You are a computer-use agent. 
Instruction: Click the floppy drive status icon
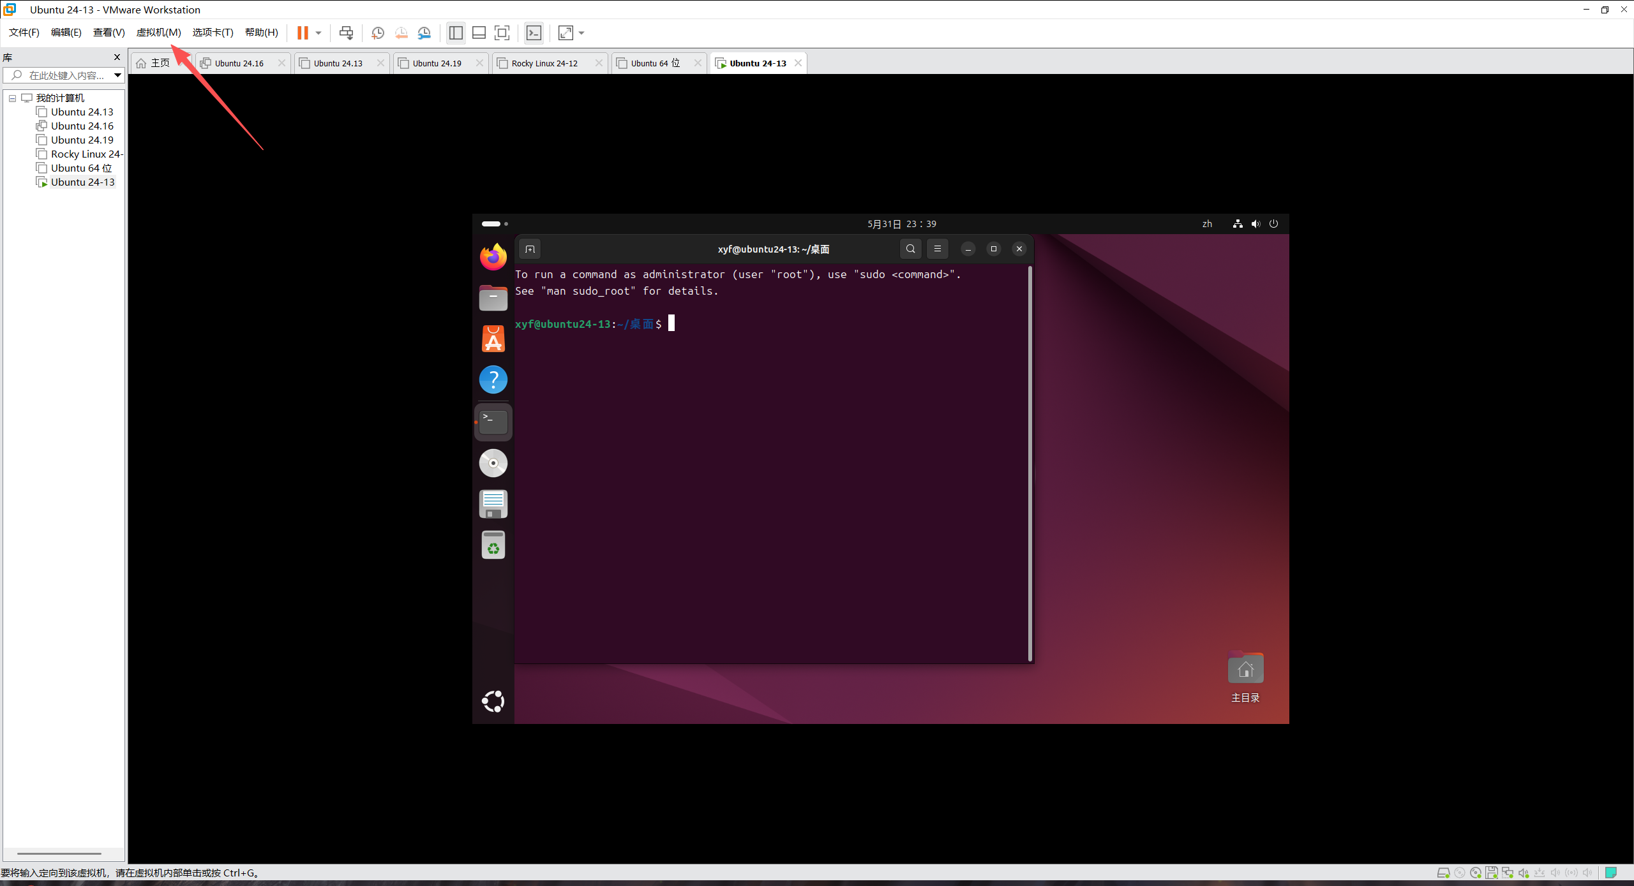point(1491,873)
